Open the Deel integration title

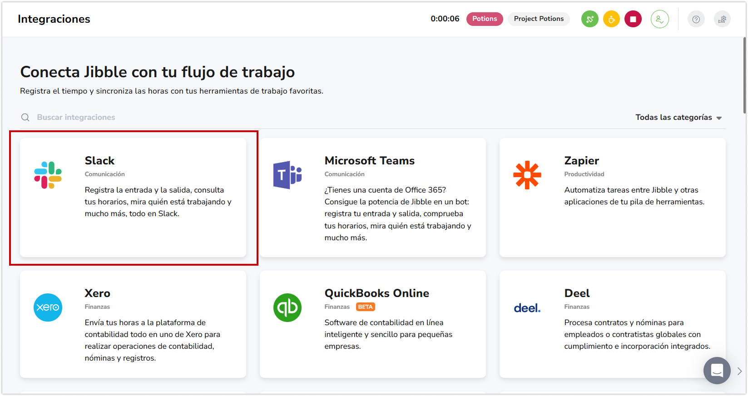click(577, 293)
